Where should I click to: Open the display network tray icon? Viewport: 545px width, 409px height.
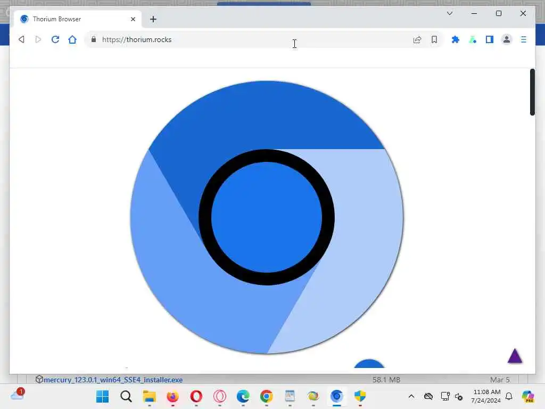click(x=445, y=396)
